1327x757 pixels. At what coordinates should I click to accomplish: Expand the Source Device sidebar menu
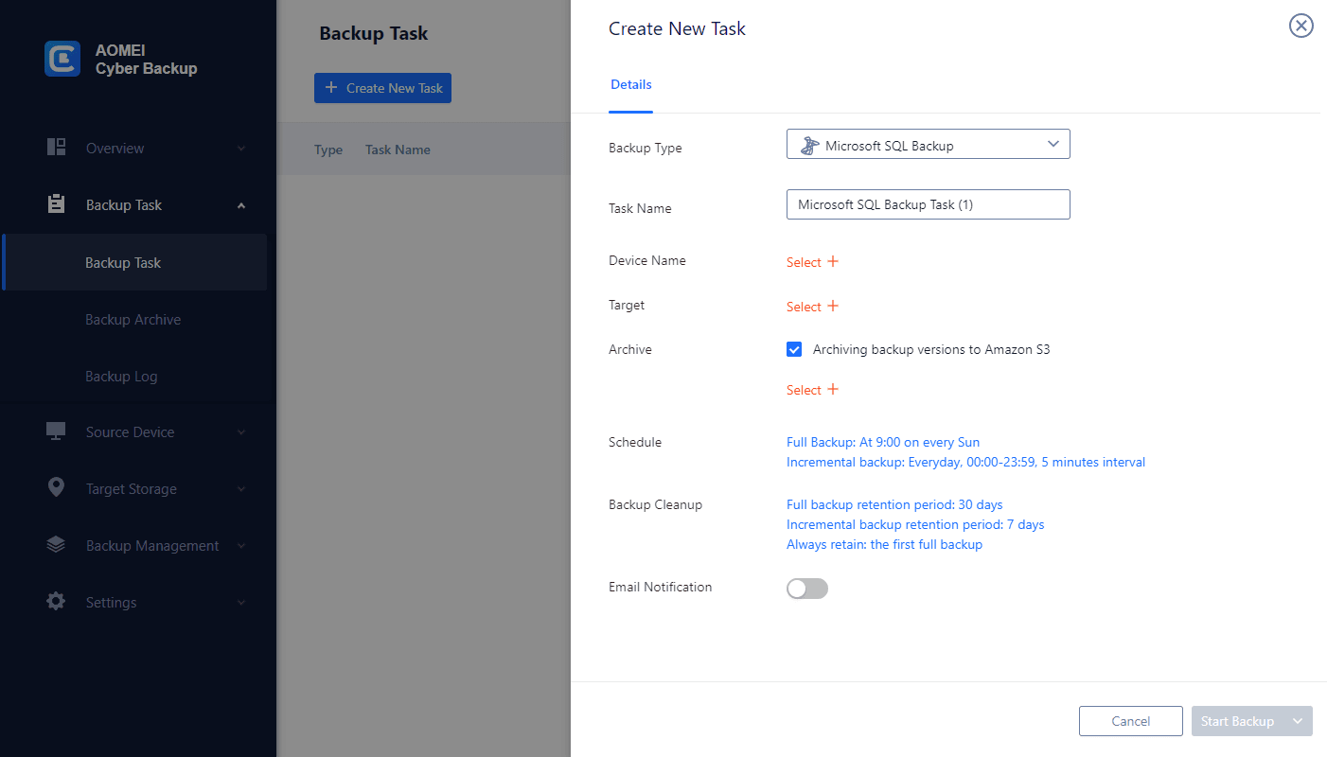(241, 432)
